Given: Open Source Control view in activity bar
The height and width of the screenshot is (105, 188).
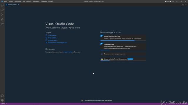Looking at the screenshot, I should click(2, 15).
